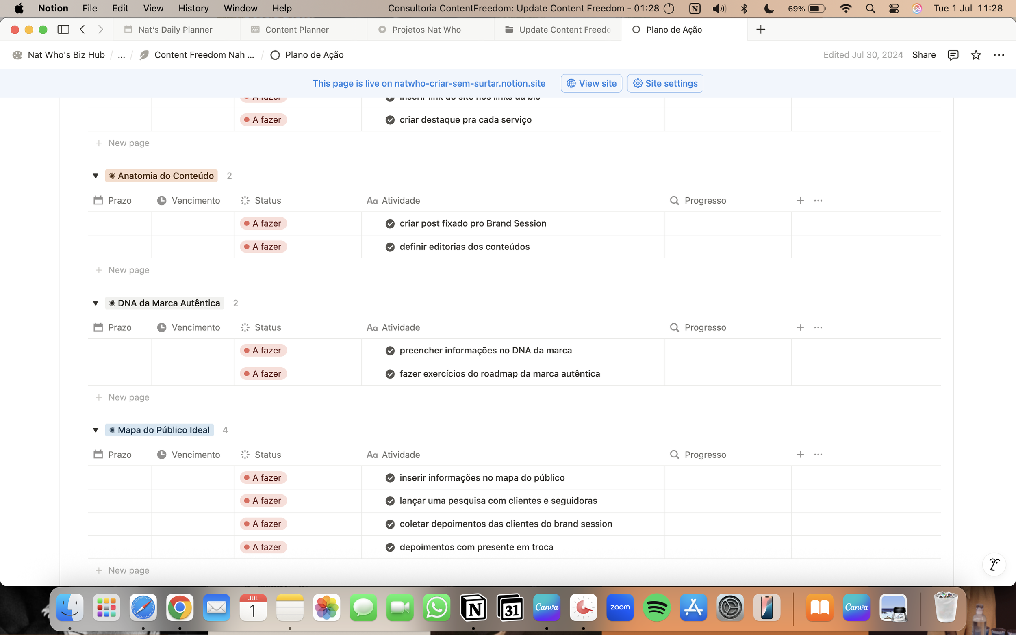This screenshot has width=1016, height=635.
Task: Click the favorite star icon
Action: point(976,55)
